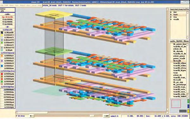Switch to cell T1 (LLFDSOI)
190x119 pixels.
8,24
